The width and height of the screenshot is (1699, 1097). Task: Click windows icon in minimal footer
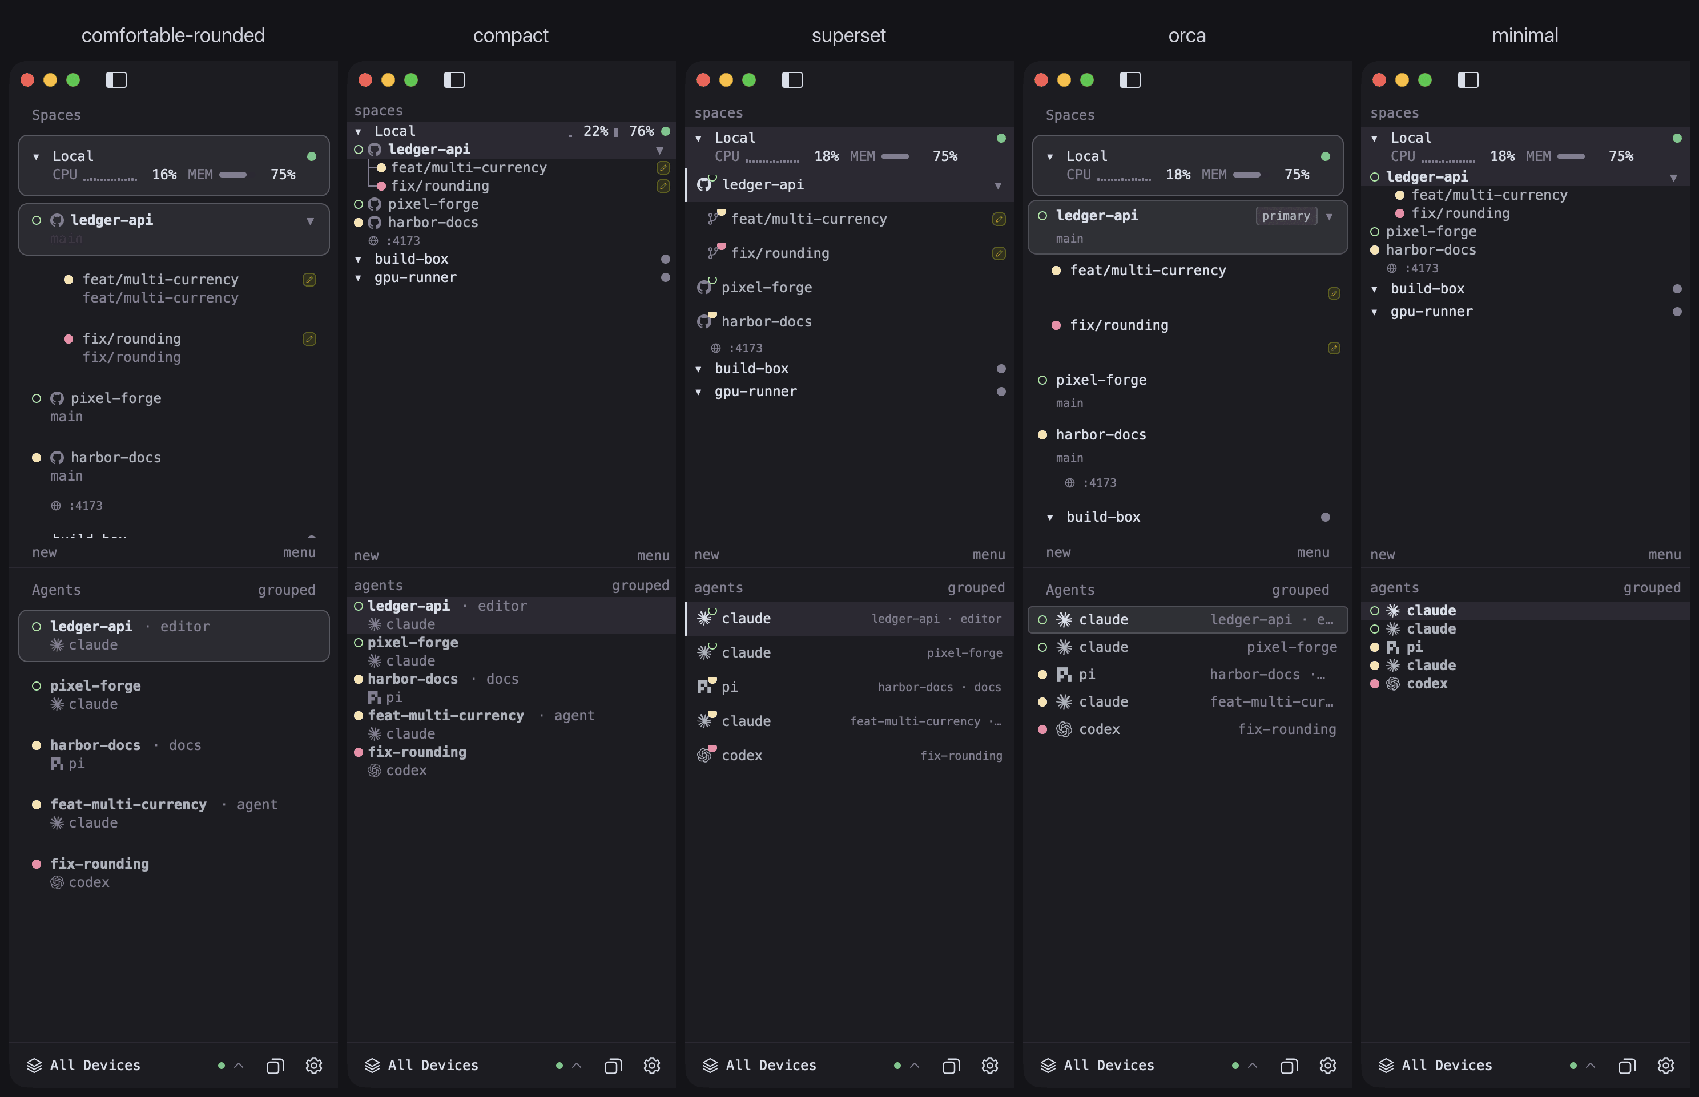[1626, 1066]
